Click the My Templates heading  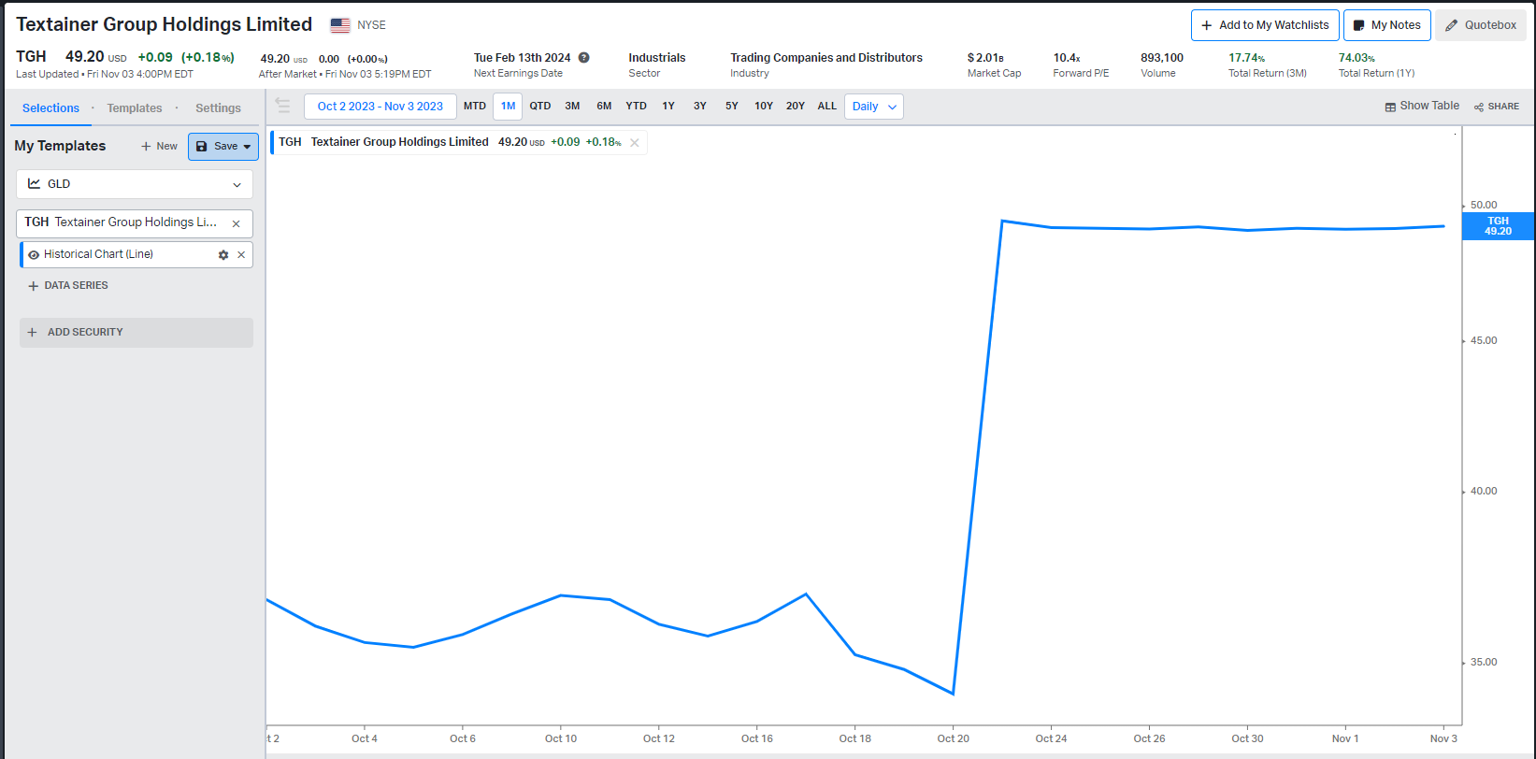click(x=60, y=146)
